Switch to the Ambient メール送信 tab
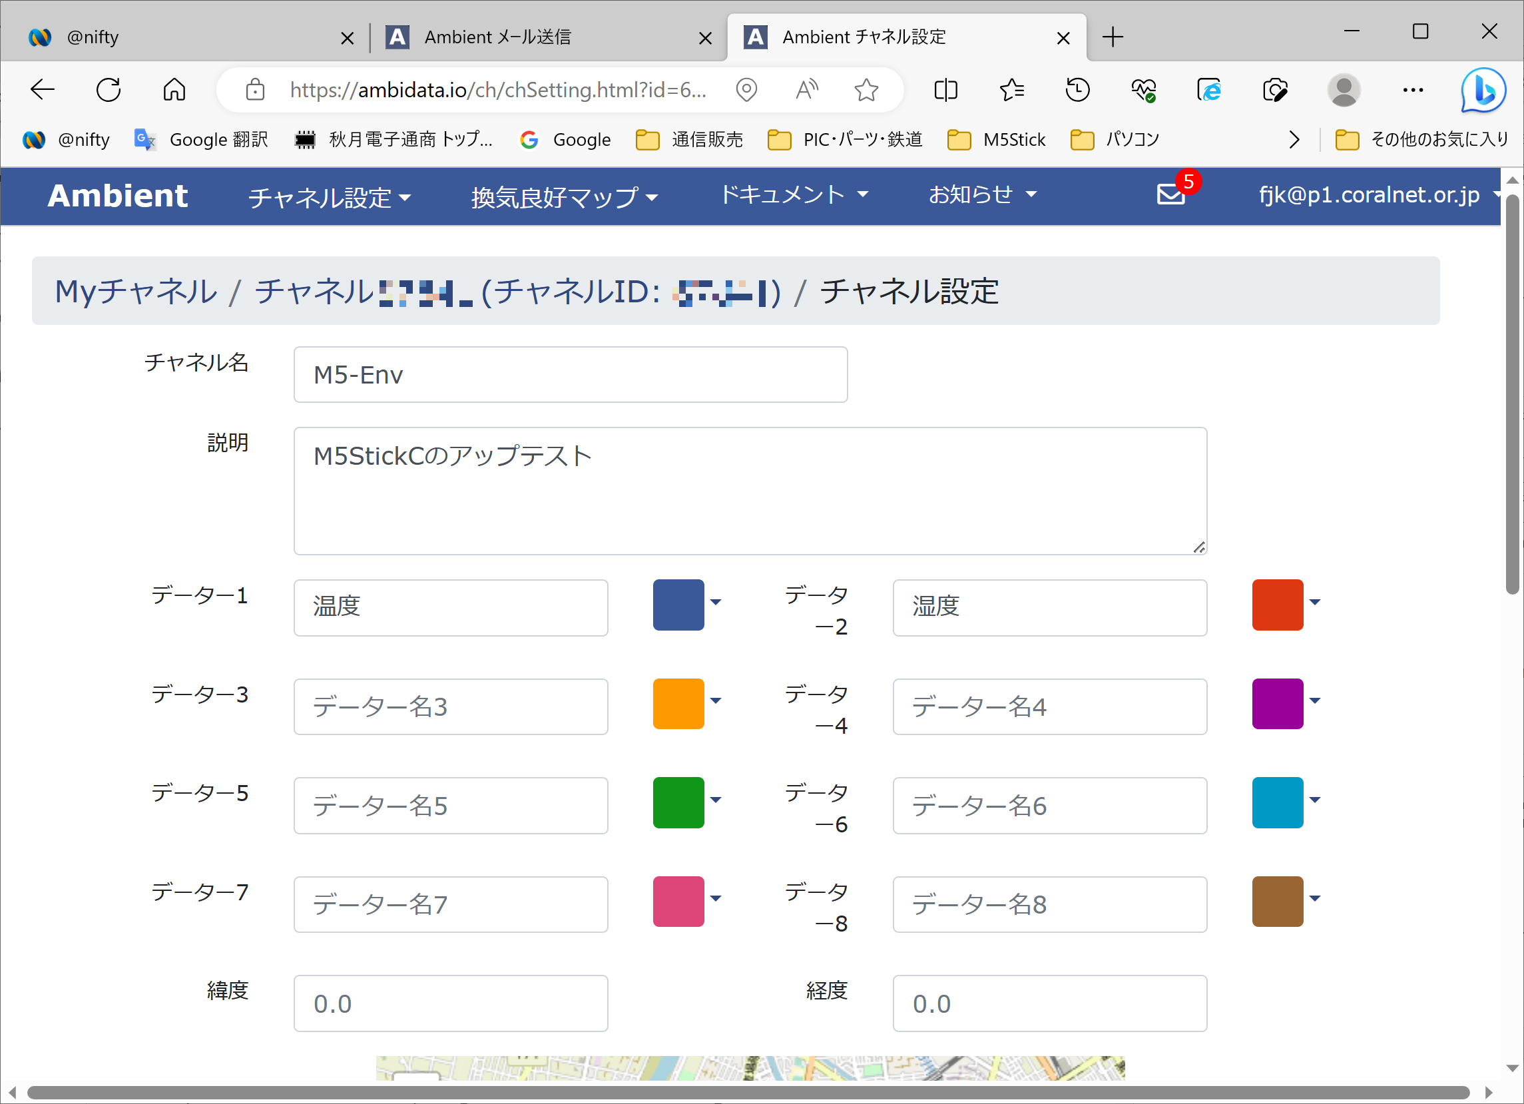The width and height of the screenshot is (1524, 1104). click(548, 37)
